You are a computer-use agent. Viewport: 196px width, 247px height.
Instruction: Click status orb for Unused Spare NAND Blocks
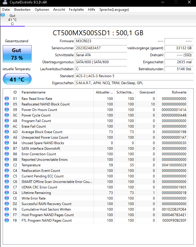click(7, 143)
